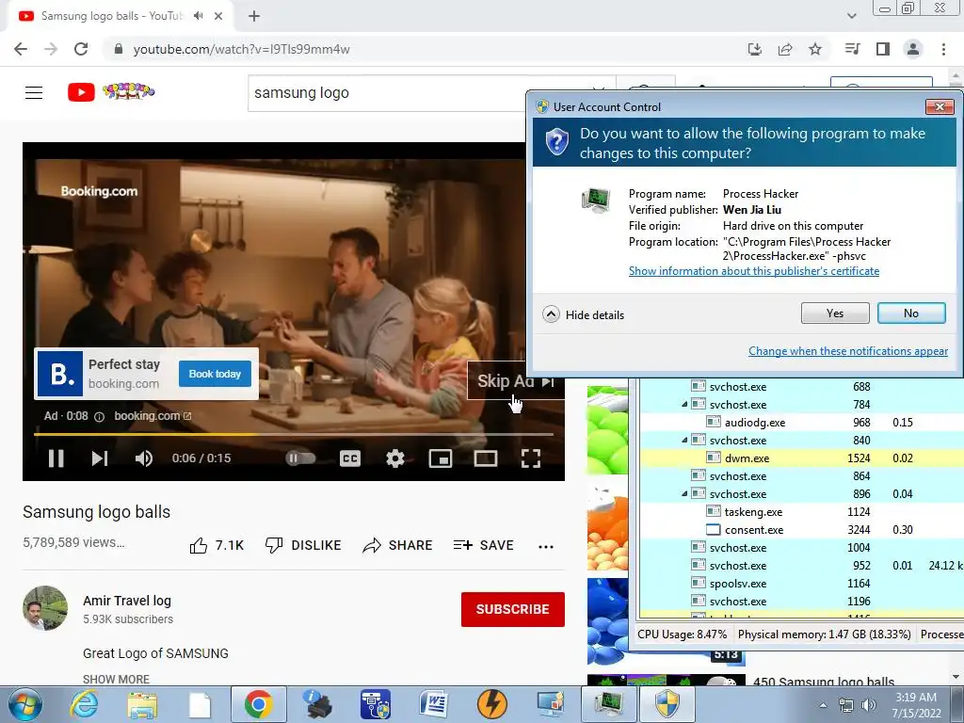Image resolution: width=964 pixels, height=723 pixels.
Task: Open Show information about this publisher's certificate
Action: (x=754, y=271)
